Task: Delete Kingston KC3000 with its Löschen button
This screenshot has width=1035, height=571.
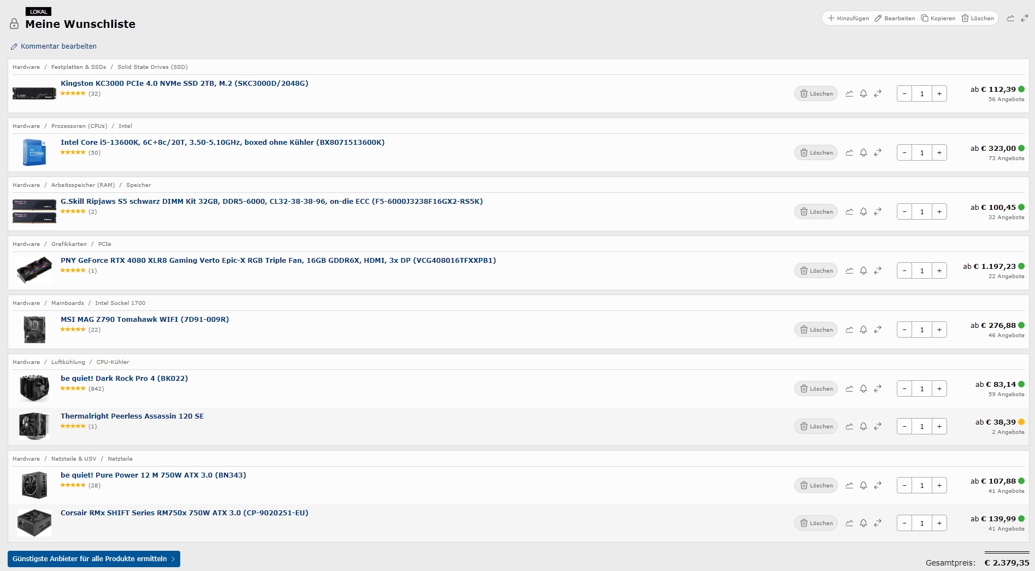Action: click(816, 93)
